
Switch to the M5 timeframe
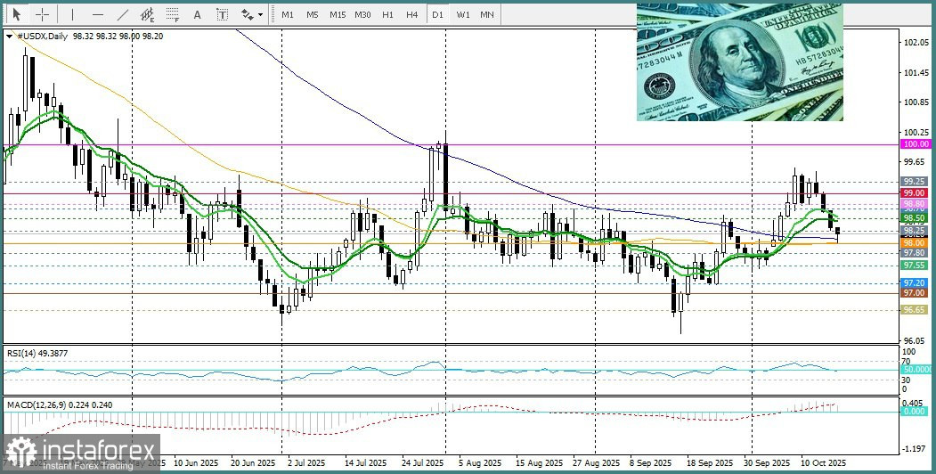tap(313, 14)
